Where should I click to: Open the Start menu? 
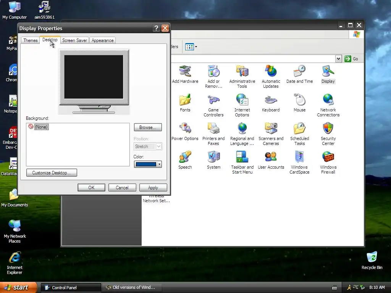point(18,287)
